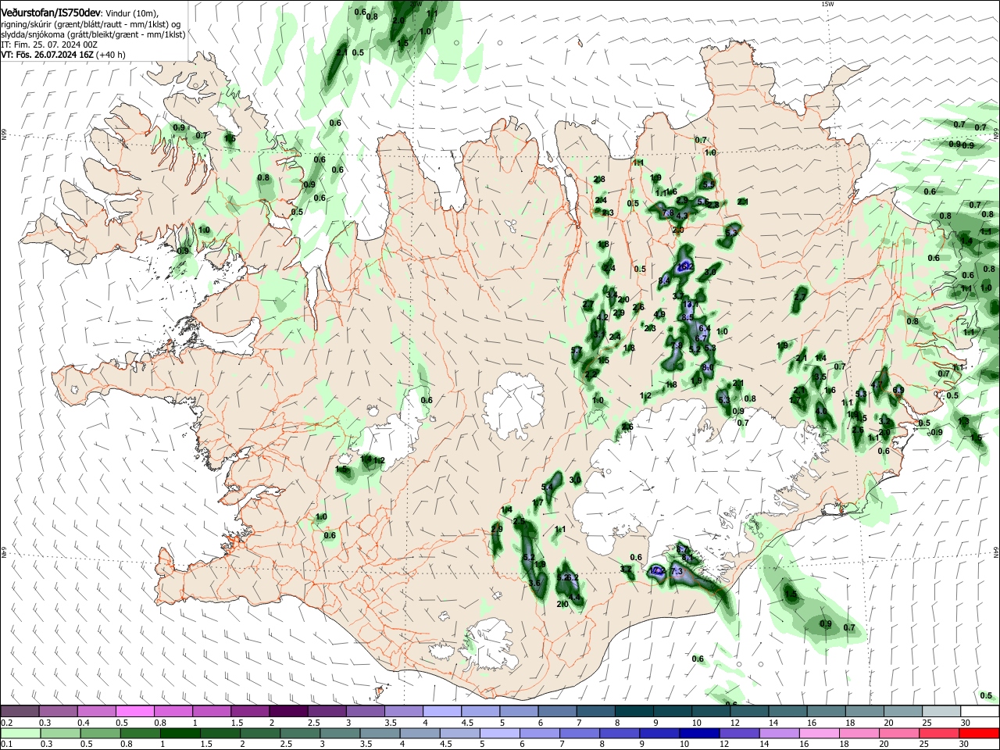
Task: Click the 'slydda/snjókoma' legend description line
Action: [x=93, y=34]
